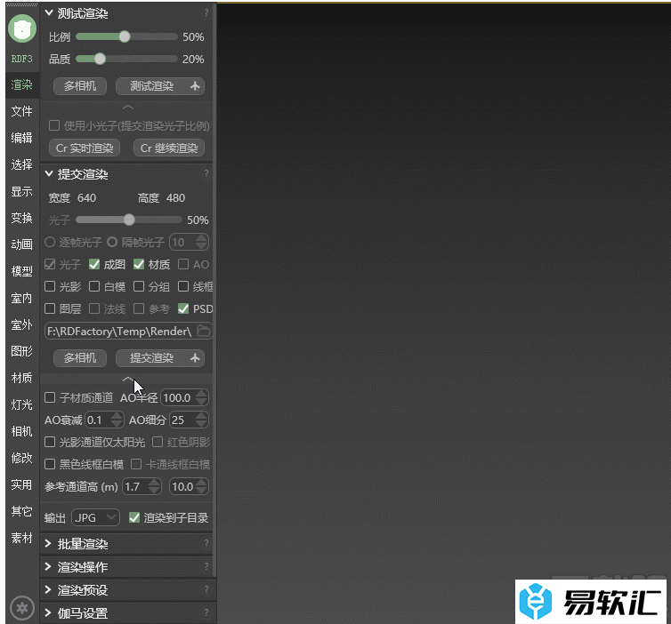Open the 输出 JPG format dropdown

(96, 517)
